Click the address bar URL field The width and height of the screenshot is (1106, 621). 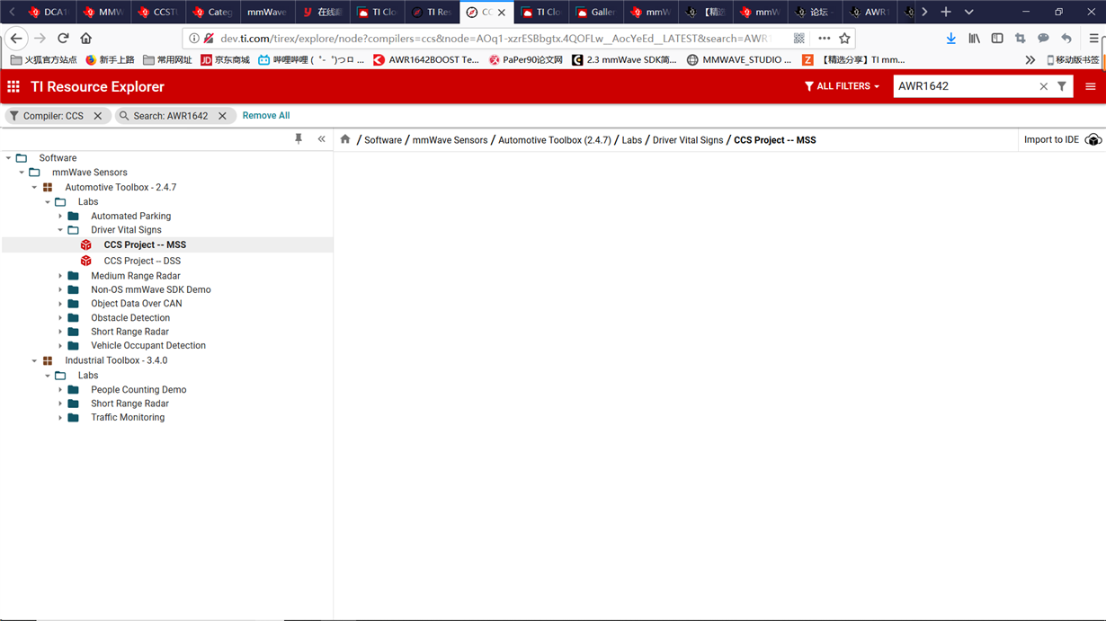495,39
